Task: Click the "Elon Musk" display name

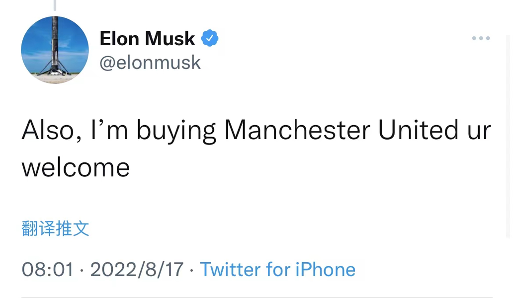Action: click(147, 38)
